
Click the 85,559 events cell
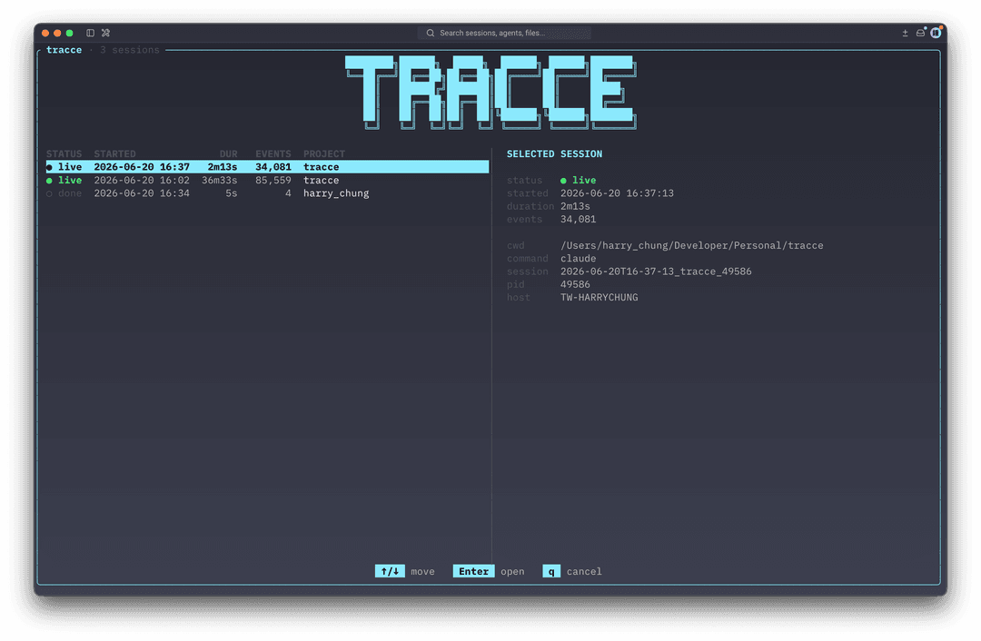click(x=272, y=180)
